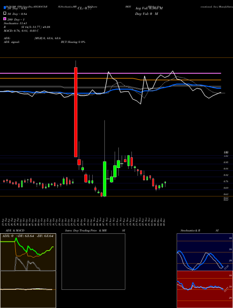Image resolution: width=233 pixels, height=308 pixels.
Task: Click the MACD lower sub-panel
Action: coord(28,289)
